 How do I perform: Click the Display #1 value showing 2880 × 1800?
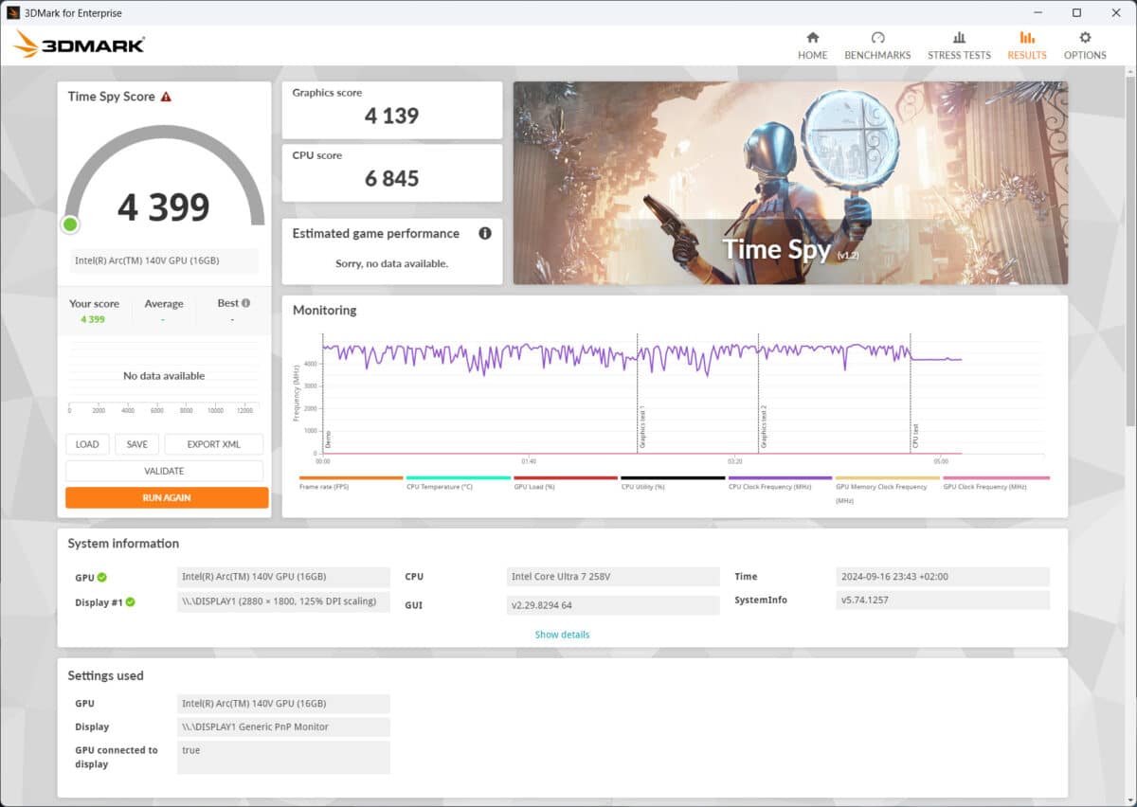pyautogui.click(x=283, y=601)
